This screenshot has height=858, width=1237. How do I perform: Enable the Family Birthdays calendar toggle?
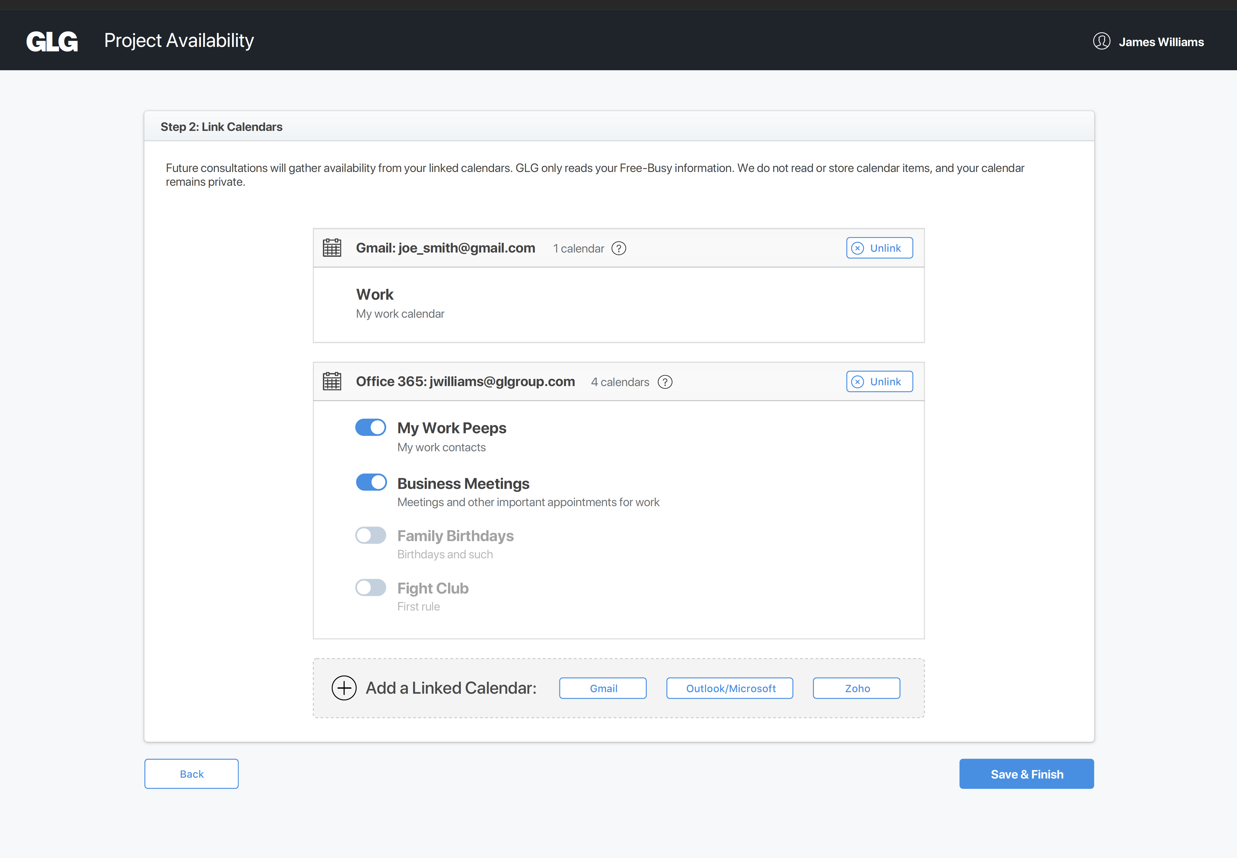pos(371,535)
